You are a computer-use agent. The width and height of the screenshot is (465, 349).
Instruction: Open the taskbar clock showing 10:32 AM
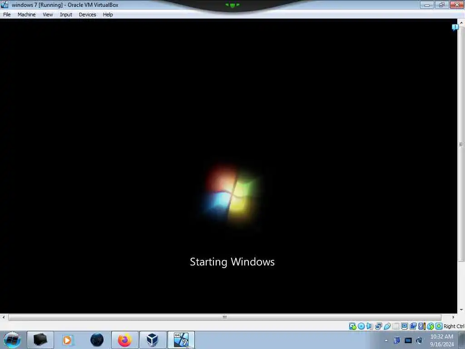point(442,340)
